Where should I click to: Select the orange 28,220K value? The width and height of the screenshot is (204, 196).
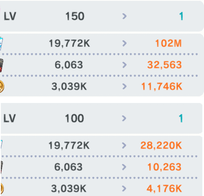click(x=161, y=145)
